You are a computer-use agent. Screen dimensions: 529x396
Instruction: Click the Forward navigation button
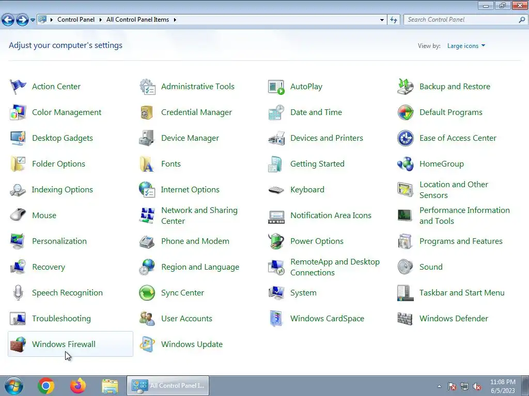tap(22, 20)
